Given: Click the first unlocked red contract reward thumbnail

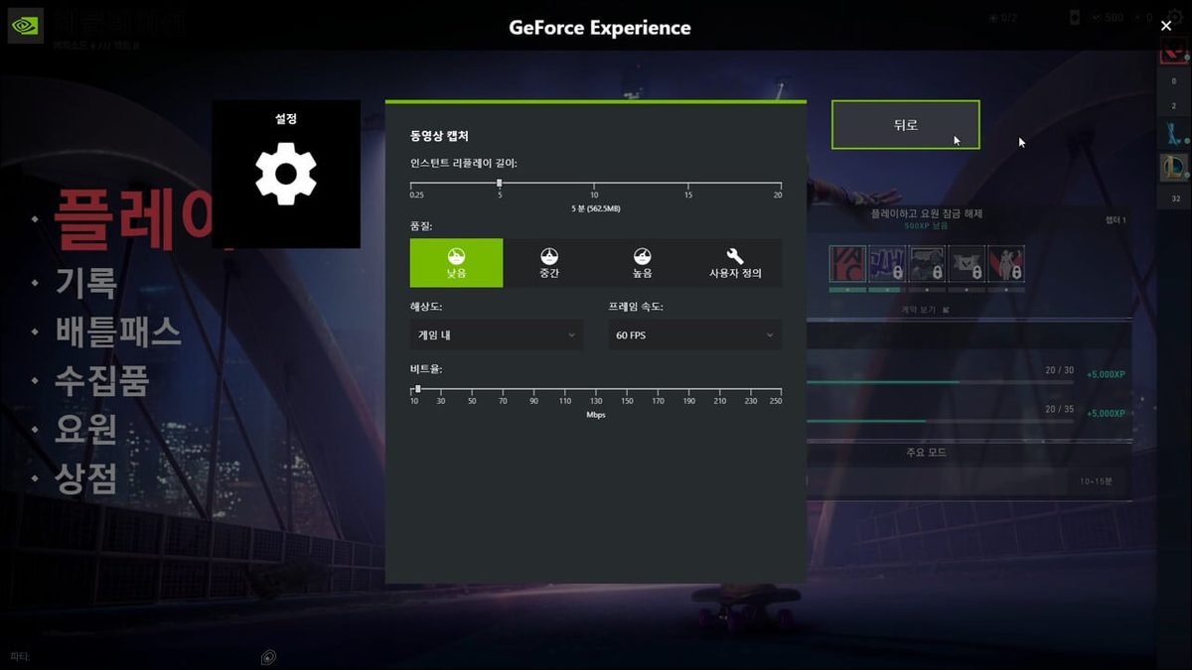Looking at the screenshot, I should 847,264.
